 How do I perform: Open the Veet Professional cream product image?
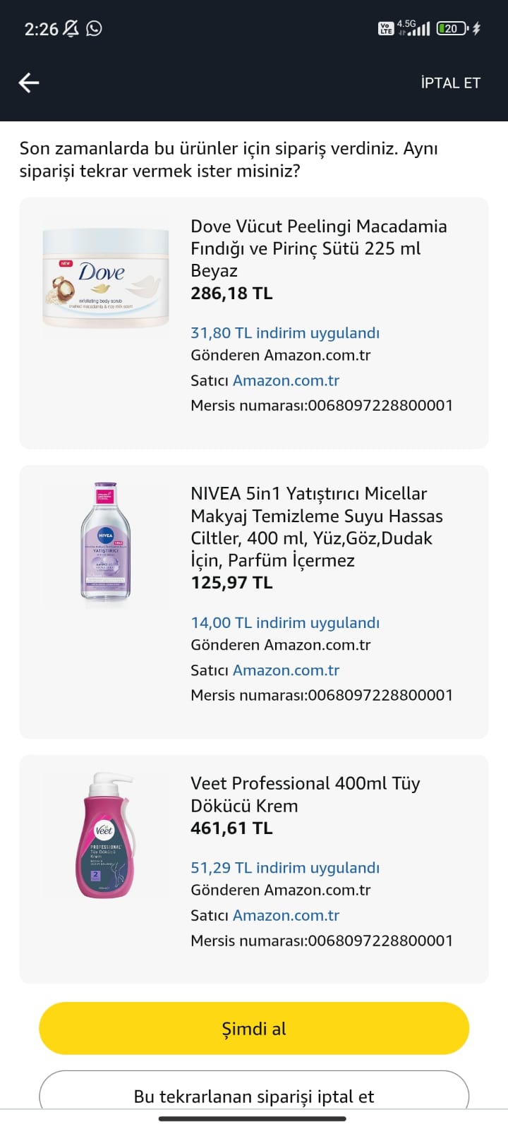pos(106,835)
